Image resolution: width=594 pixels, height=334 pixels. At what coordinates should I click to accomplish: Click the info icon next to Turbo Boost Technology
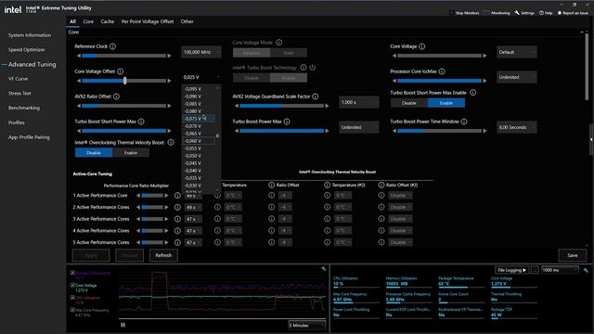(303, 68)
